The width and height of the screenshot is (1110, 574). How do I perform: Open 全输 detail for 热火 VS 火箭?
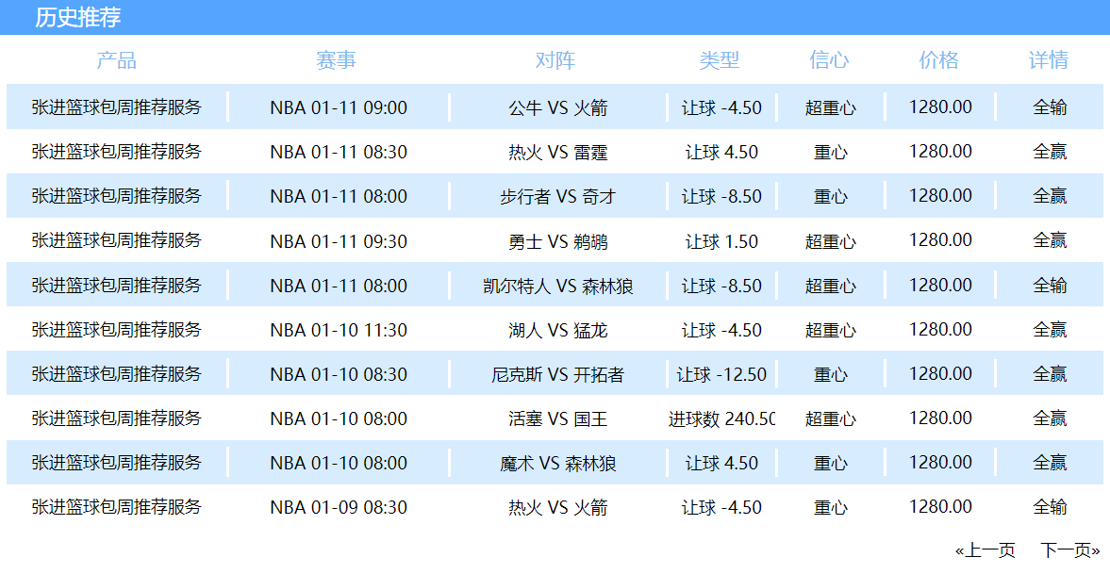pos(1050,507)
